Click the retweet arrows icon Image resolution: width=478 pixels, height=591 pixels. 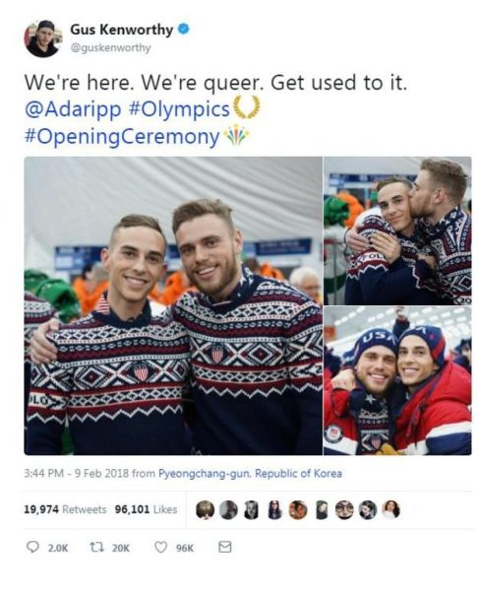(x=94, y=548)
